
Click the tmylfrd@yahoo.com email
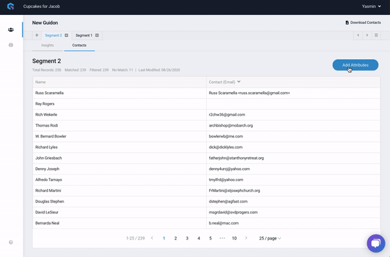click(x=226, y=180)
